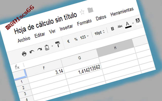
Task: Select column F header
Action: click(44, 68)
